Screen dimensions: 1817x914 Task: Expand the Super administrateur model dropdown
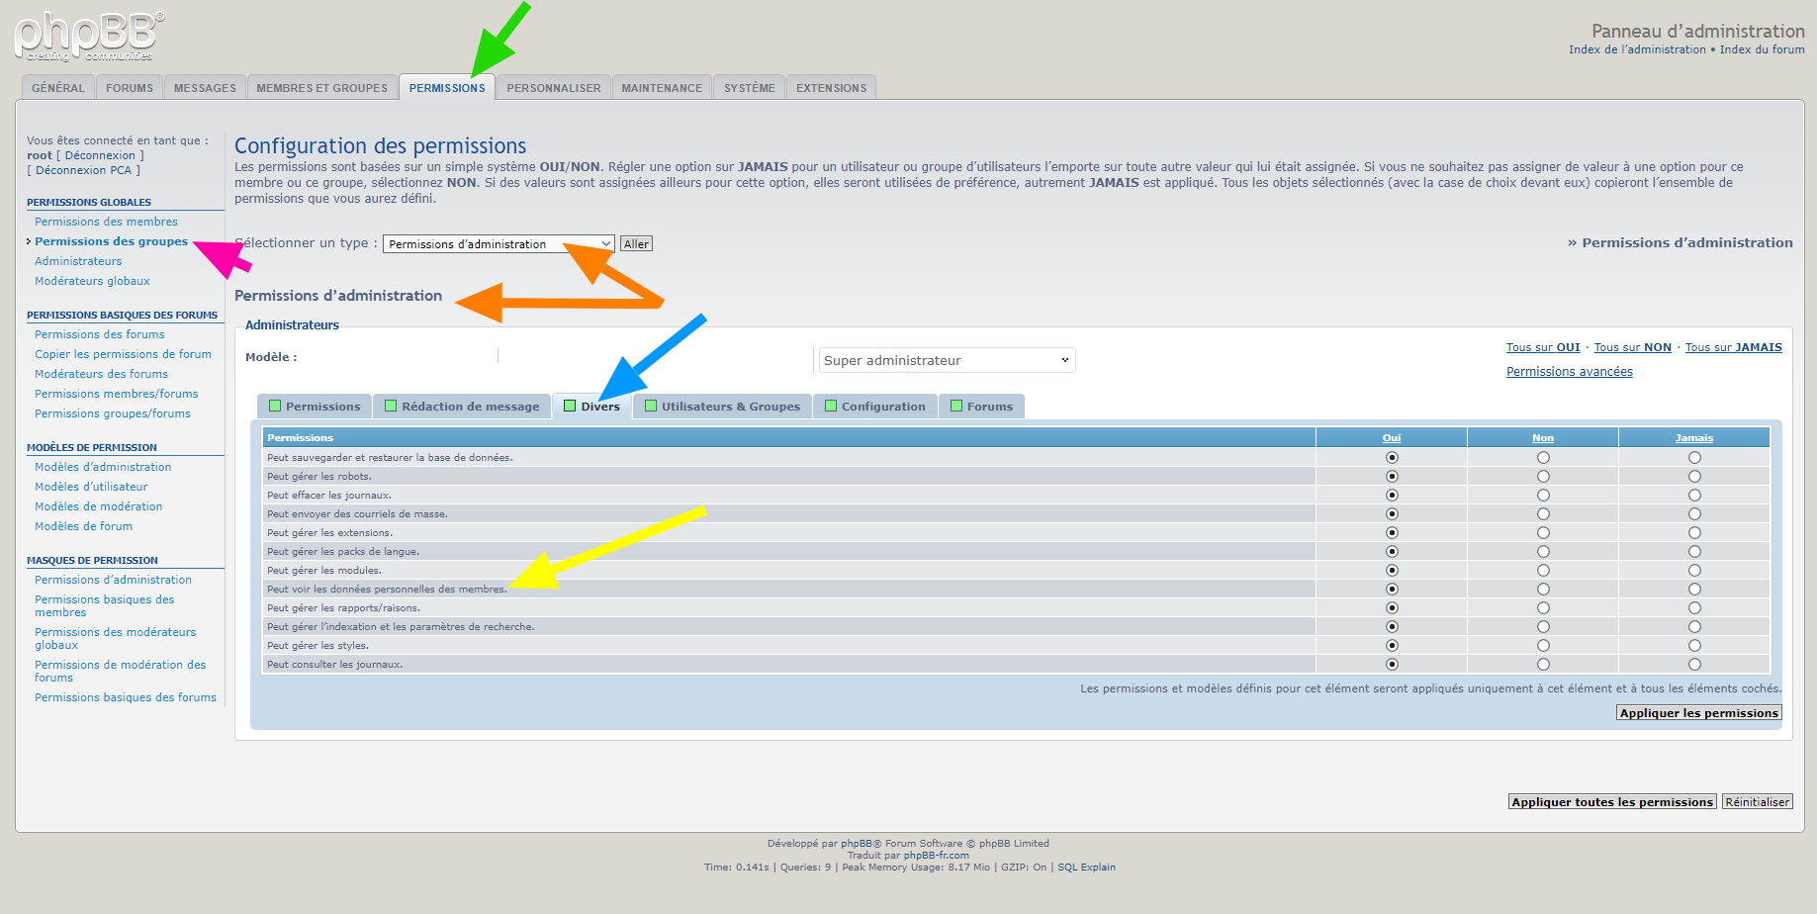(947, 360)
